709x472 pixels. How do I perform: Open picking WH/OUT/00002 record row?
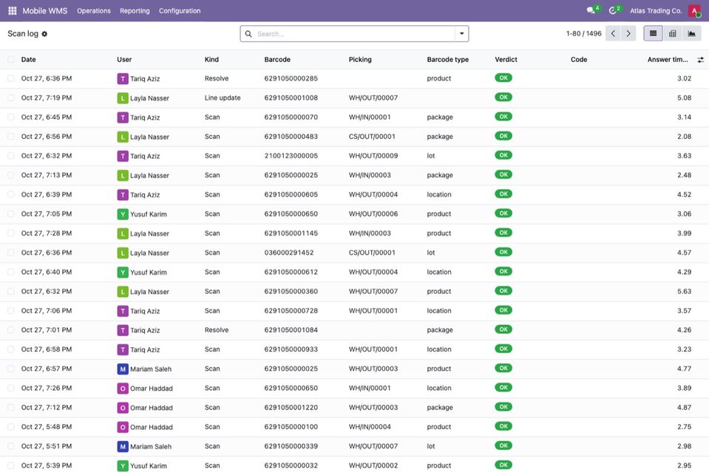373,465
